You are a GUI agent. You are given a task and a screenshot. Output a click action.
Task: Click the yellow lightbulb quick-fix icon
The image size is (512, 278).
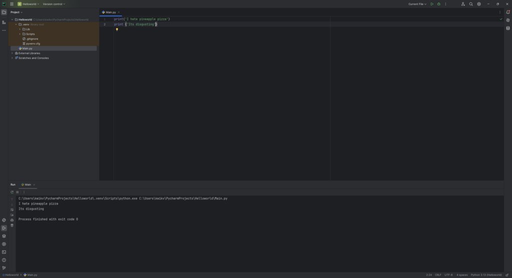pyautogui.click(x=117, y=29)
